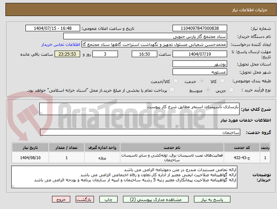Click the گروه خدمت field ساختمان
The height and width of the screenshot is (209, 277).
tap(140, 132)
